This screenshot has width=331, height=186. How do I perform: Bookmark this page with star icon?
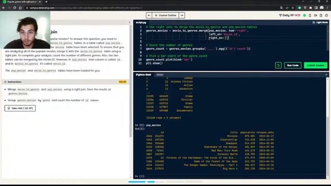point(293,8)
